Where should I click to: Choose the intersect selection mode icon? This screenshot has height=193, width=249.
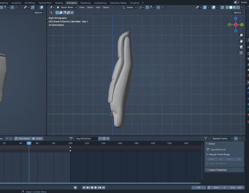72,12
